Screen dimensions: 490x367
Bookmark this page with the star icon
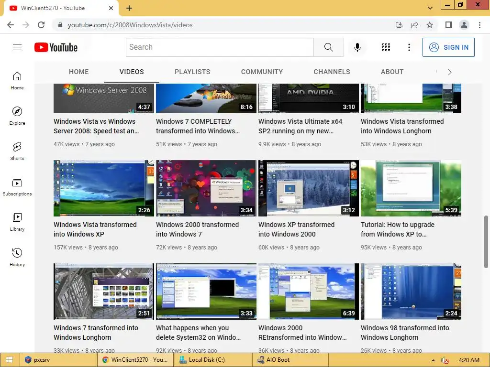coord(430,25)
